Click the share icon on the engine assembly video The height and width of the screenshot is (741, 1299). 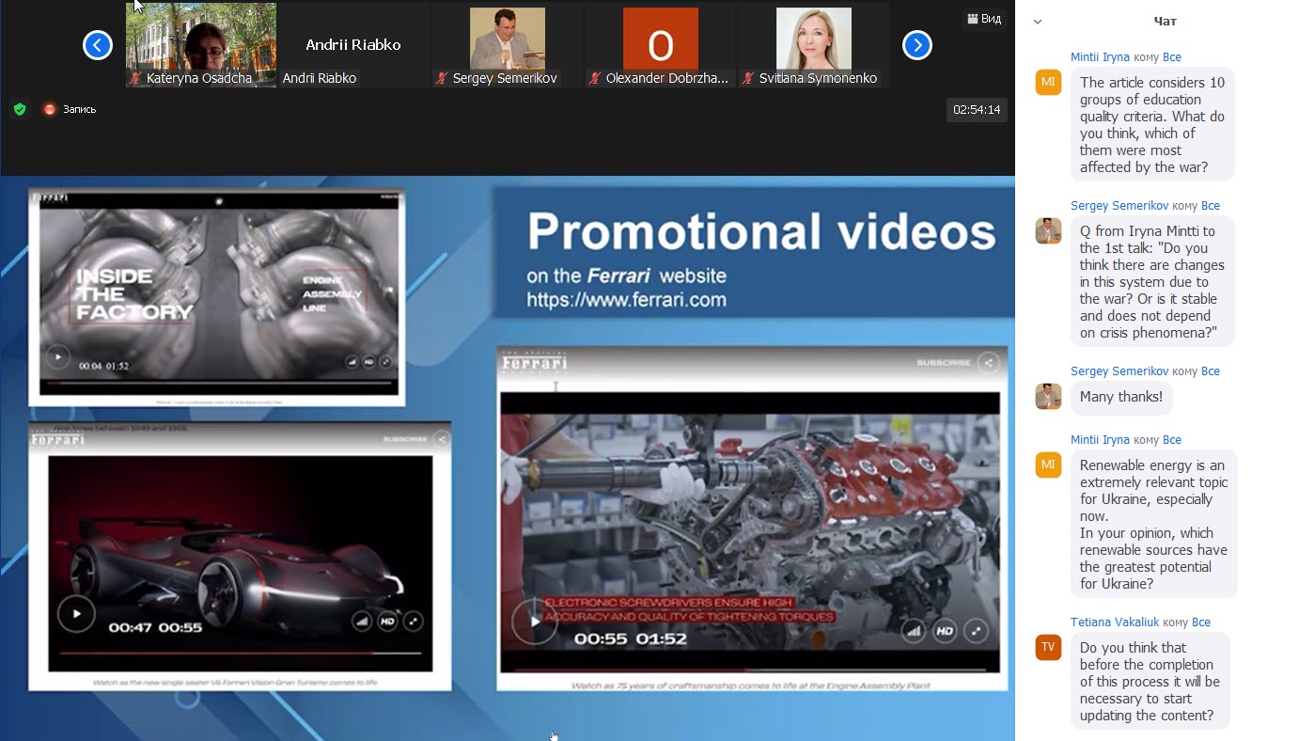tap(988, 362)
